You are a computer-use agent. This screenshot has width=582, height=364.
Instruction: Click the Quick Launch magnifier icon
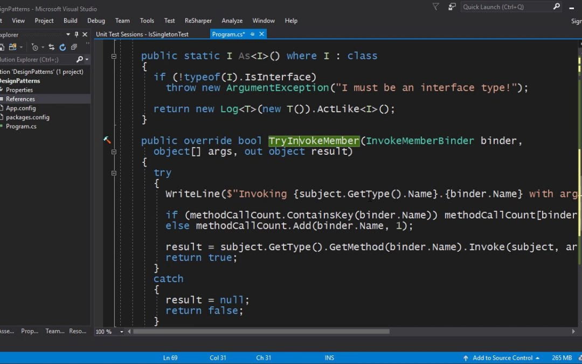(556, 6)
